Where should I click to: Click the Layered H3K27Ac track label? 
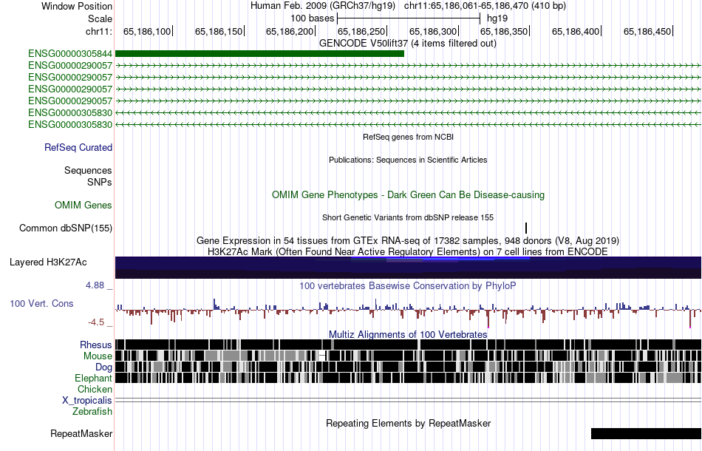coord(48,262)
